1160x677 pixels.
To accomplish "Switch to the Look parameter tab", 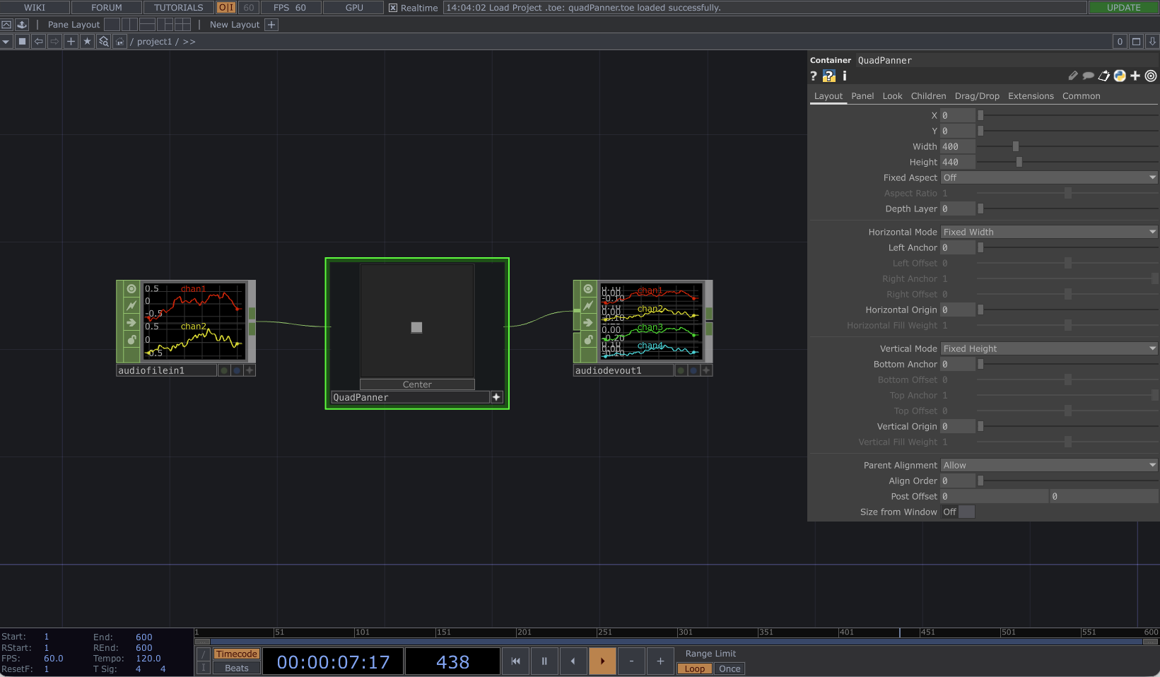I will (x=892, y=96).
